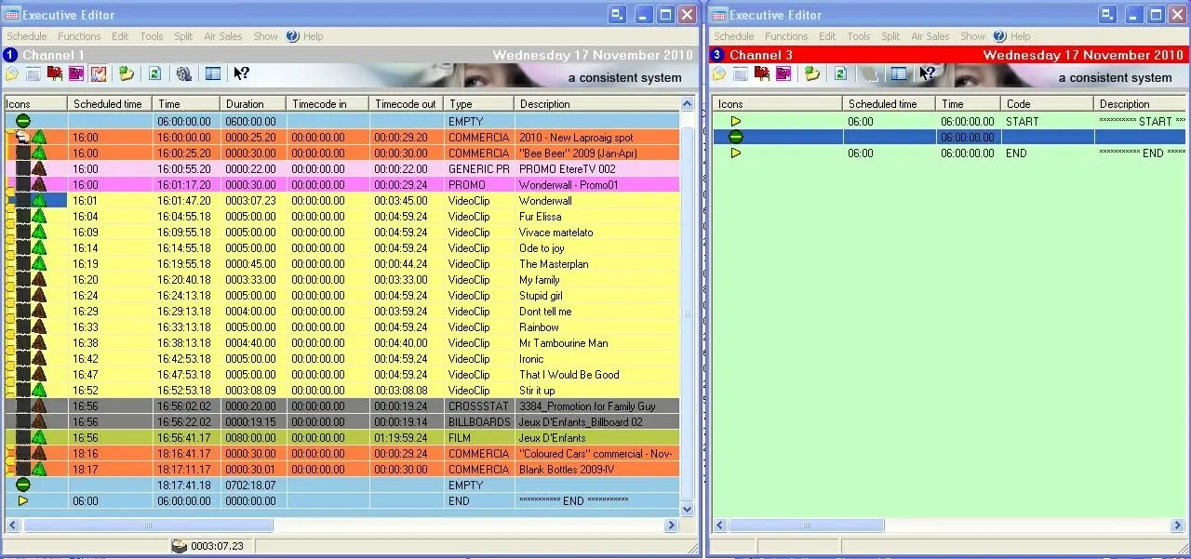Click the What's This help cursor in Channel 1

(241, 74)
